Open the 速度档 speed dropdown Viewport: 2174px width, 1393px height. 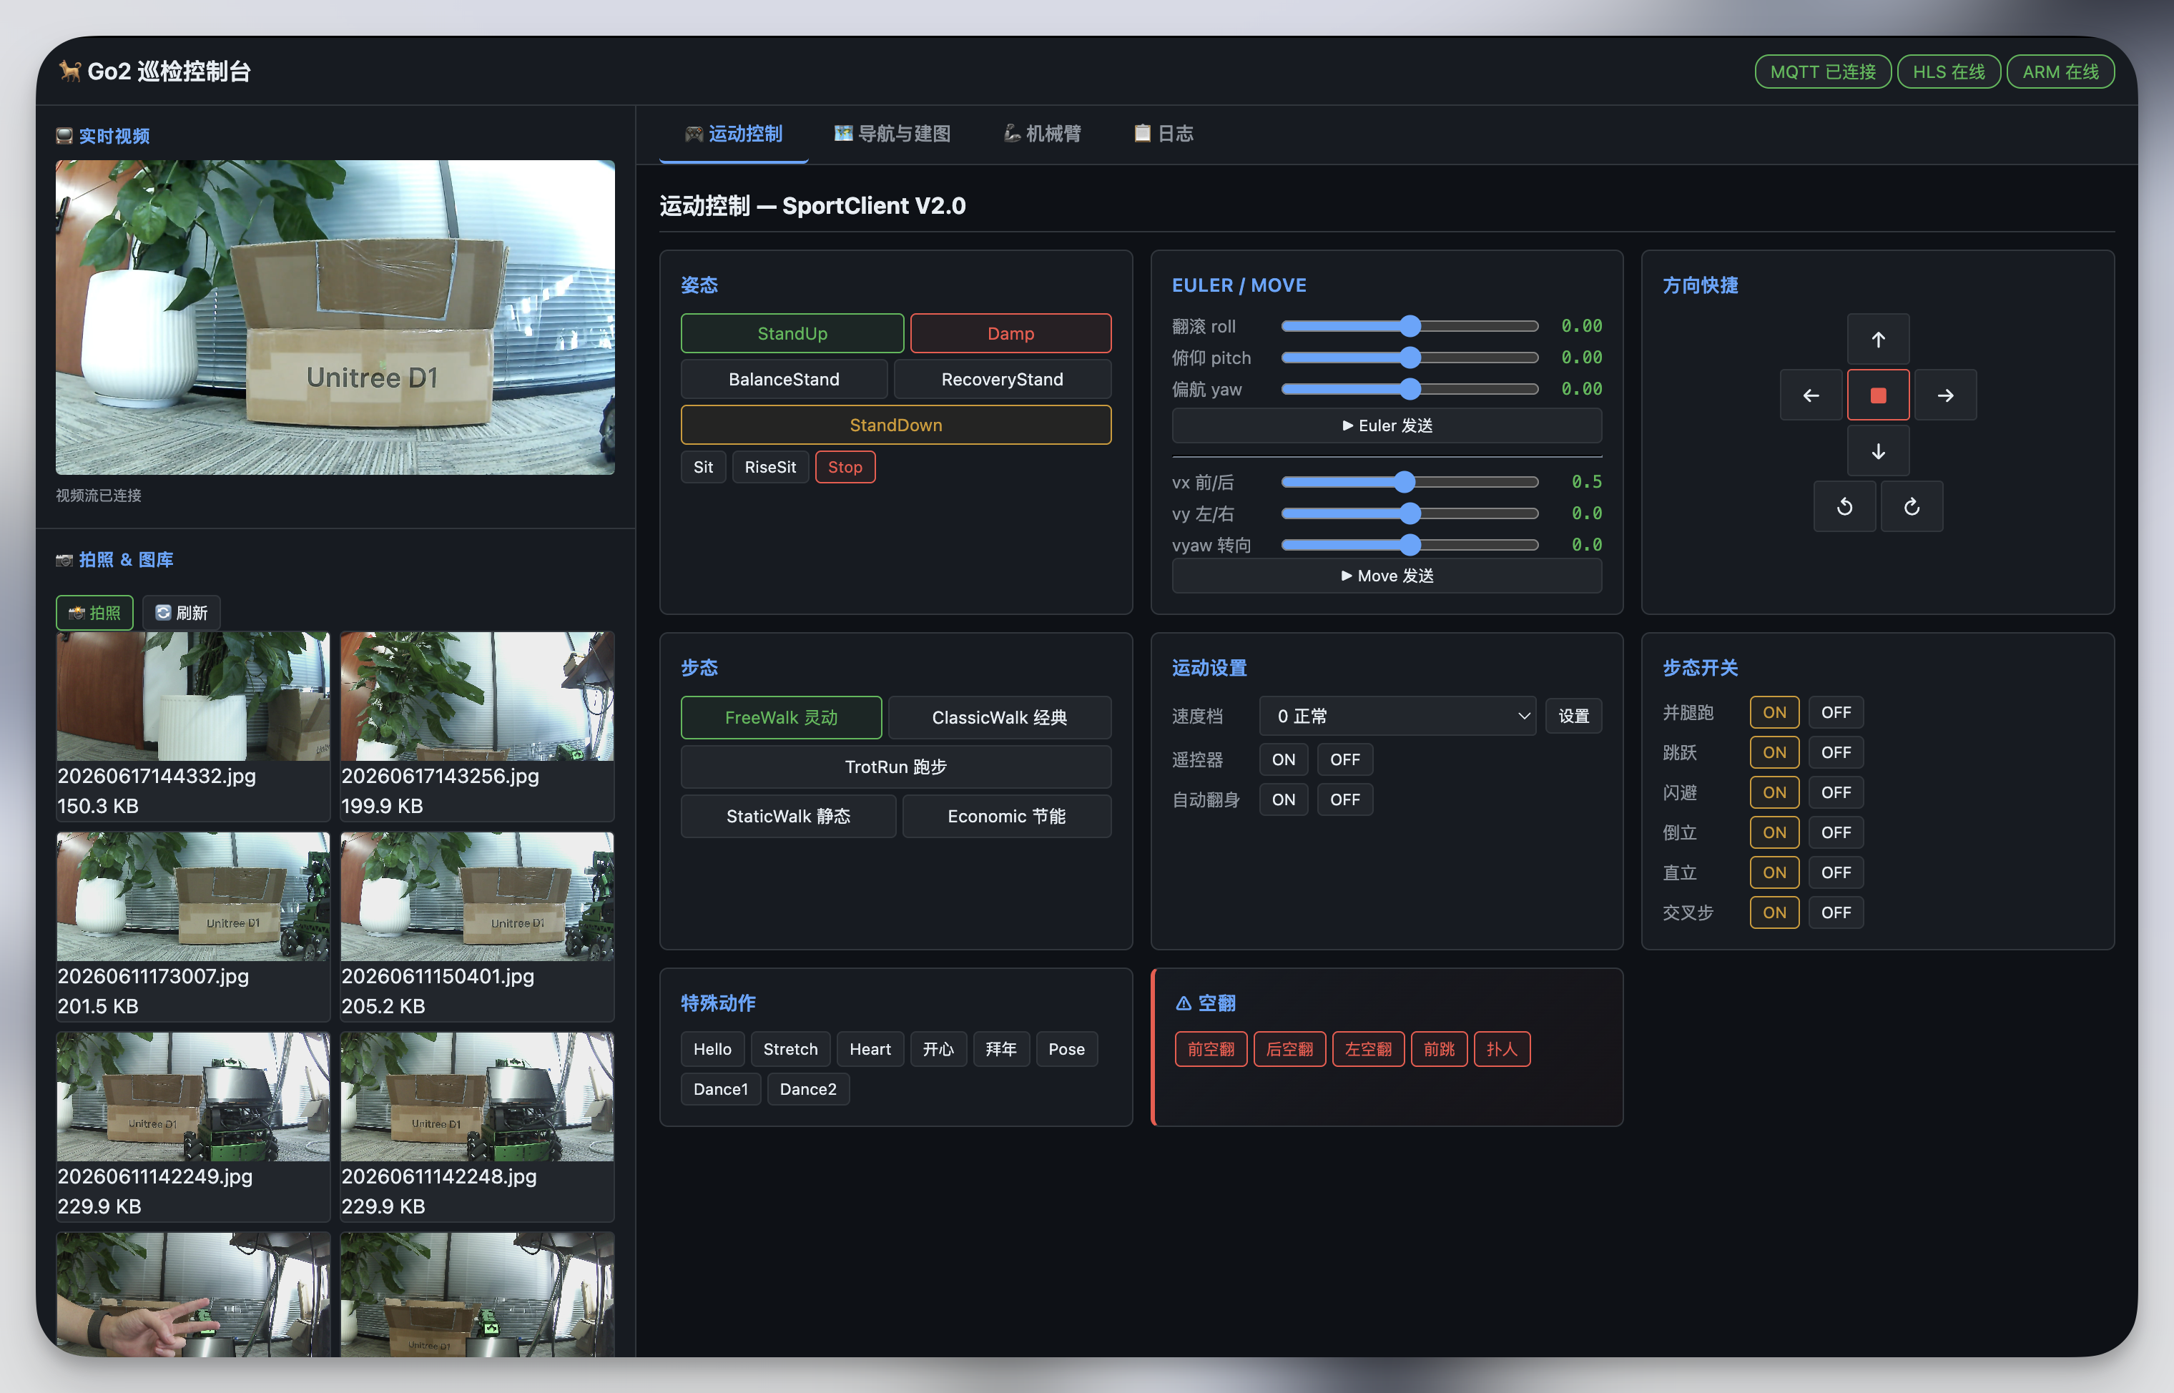1397,717
